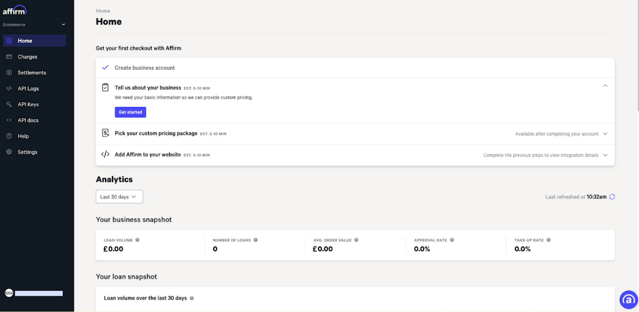Click the clipboard icon beside Tell us about your business
The image size is (639, 312).
pos(105,87)
